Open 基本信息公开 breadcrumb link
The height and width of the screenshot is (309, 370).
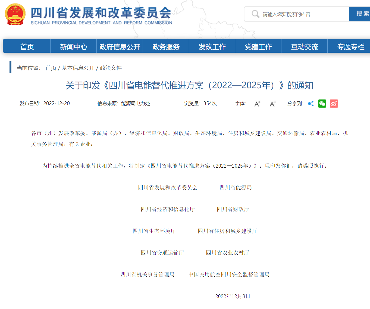78,68
